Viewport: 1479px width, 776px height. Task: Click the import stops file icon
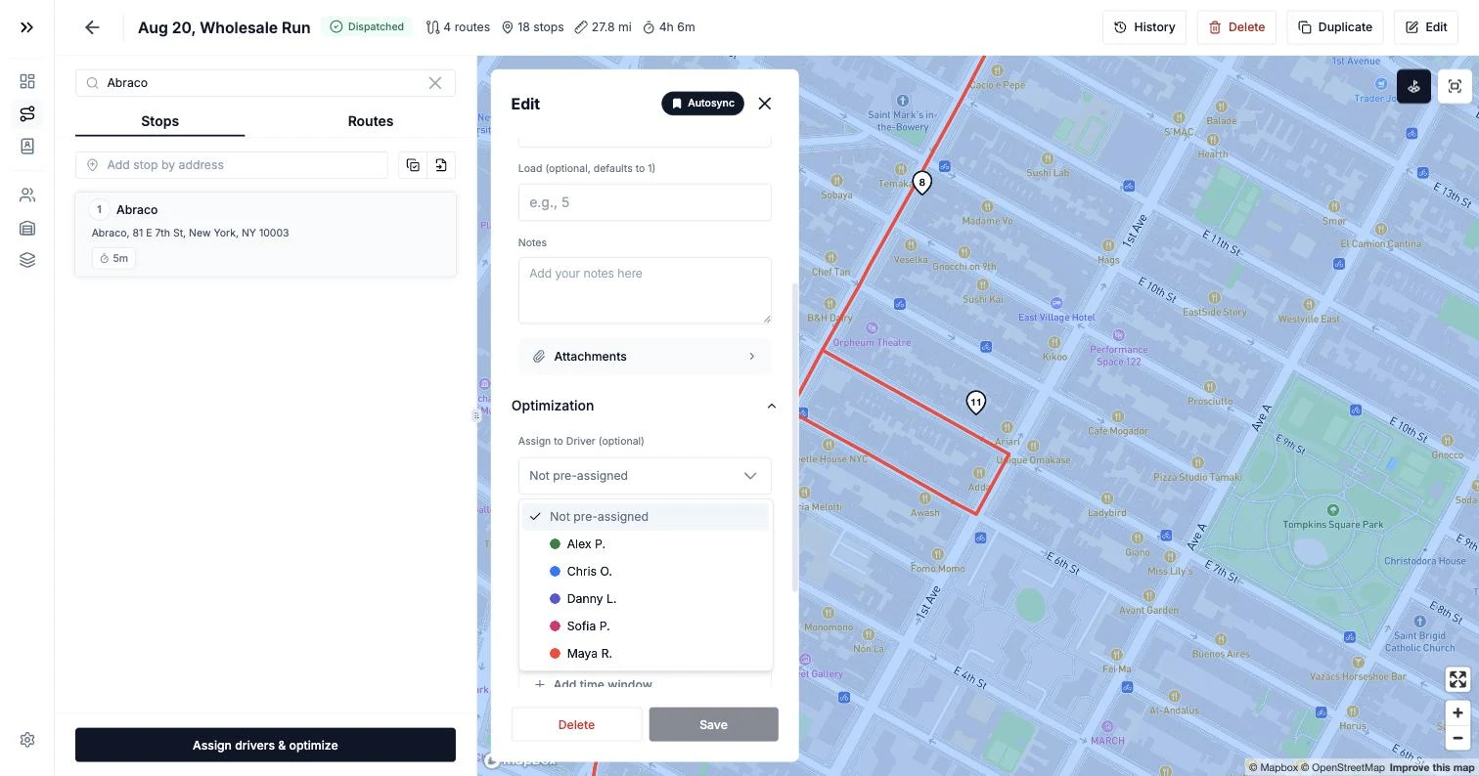[441, 165]
